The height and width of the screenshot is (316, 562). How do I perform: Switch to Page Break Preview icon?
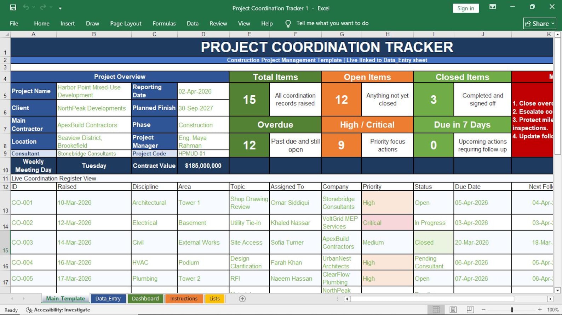tap(470, 310)
